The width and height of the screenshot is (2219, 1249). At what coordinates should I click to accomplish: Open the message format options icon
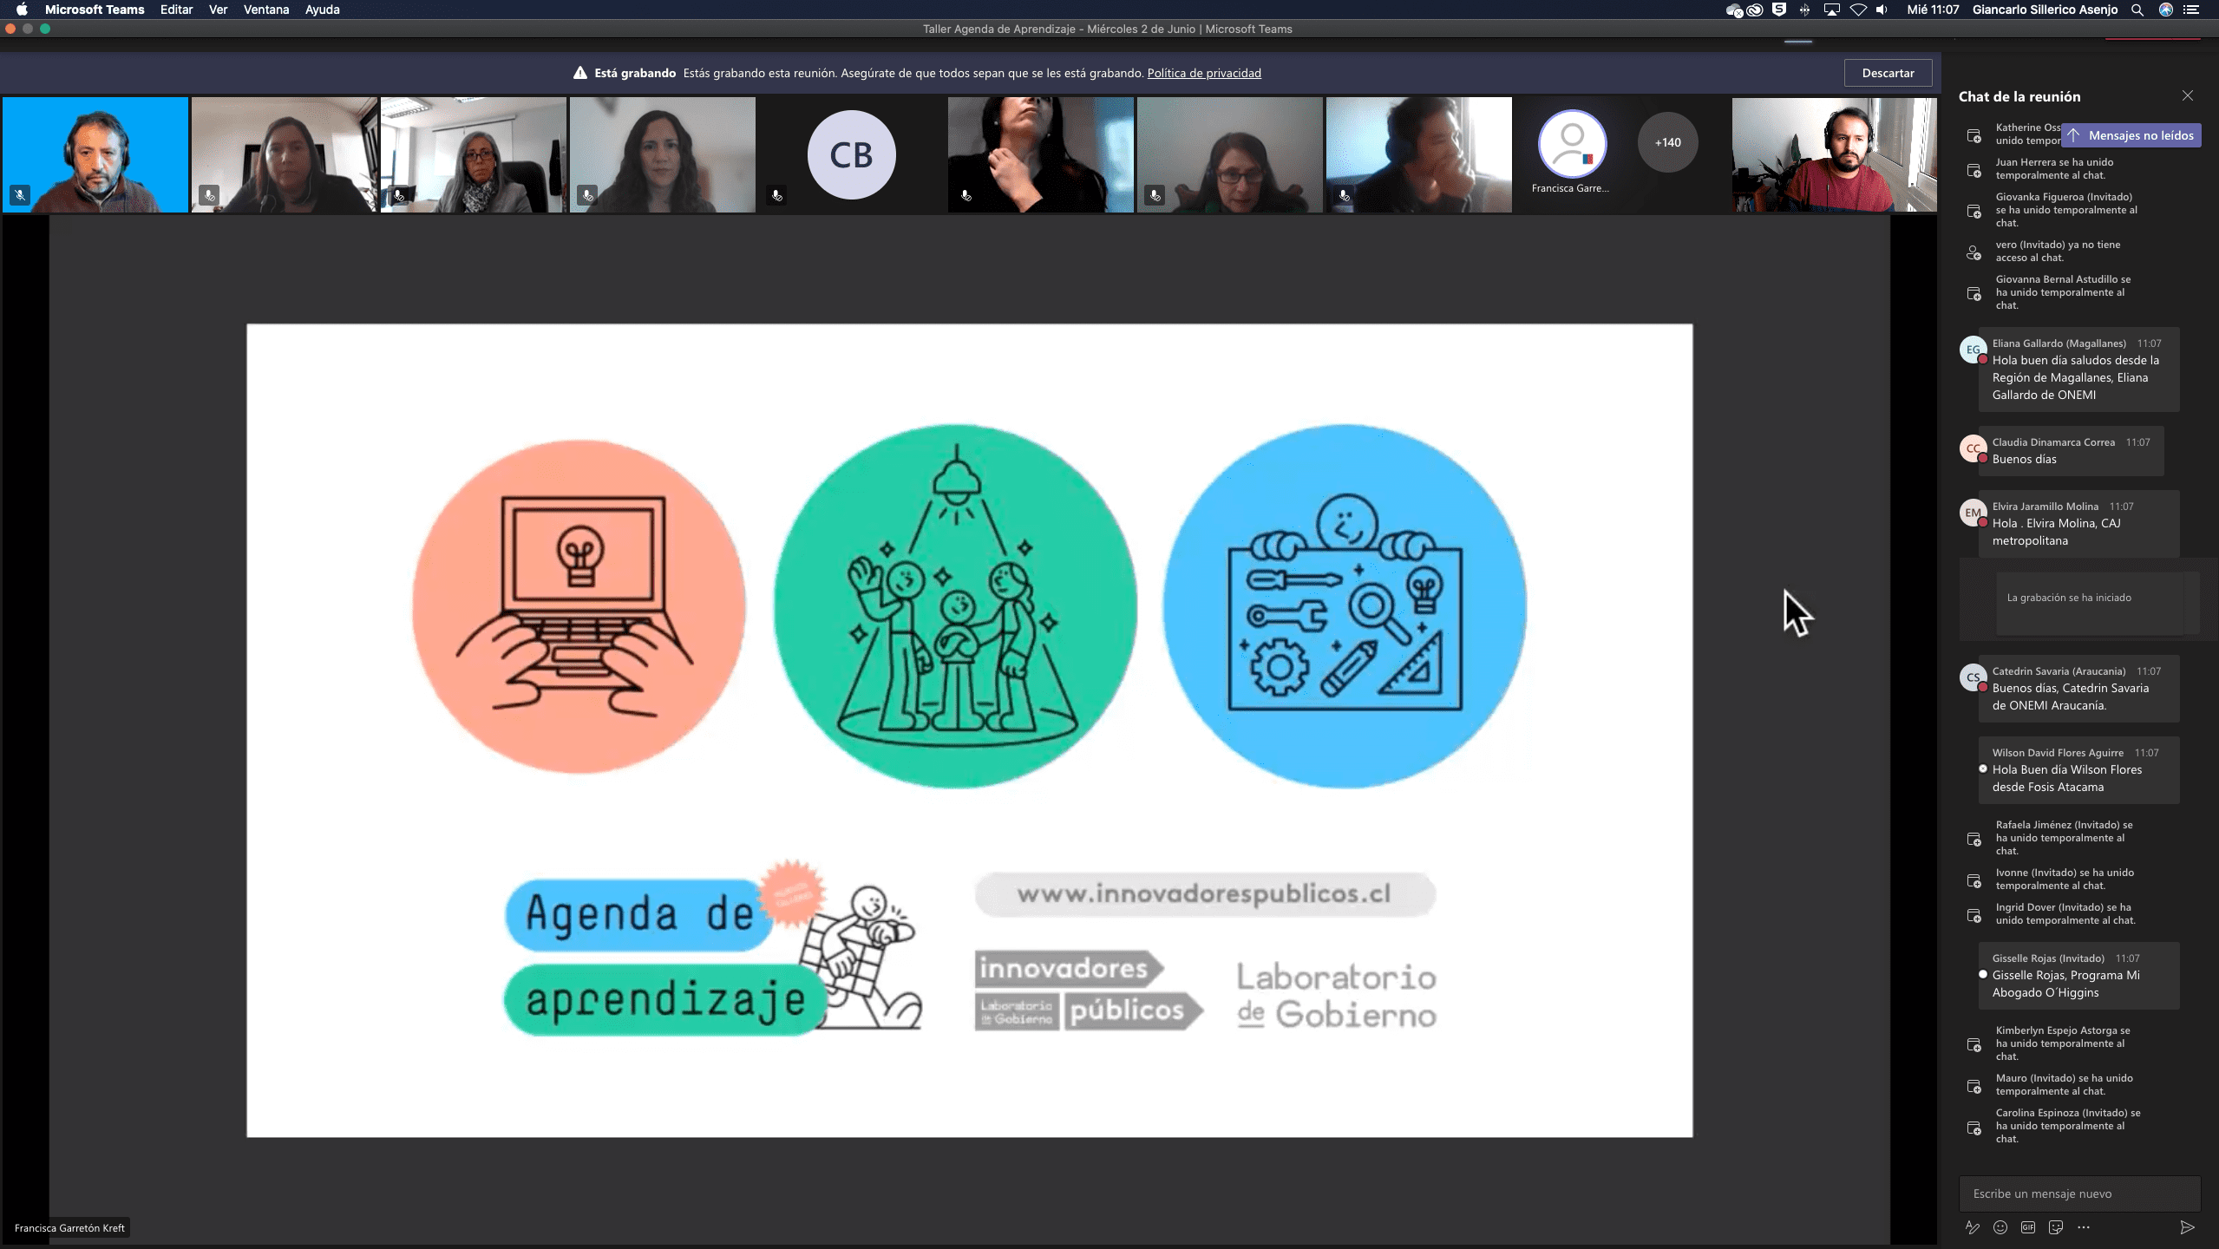(1972, 1227)
